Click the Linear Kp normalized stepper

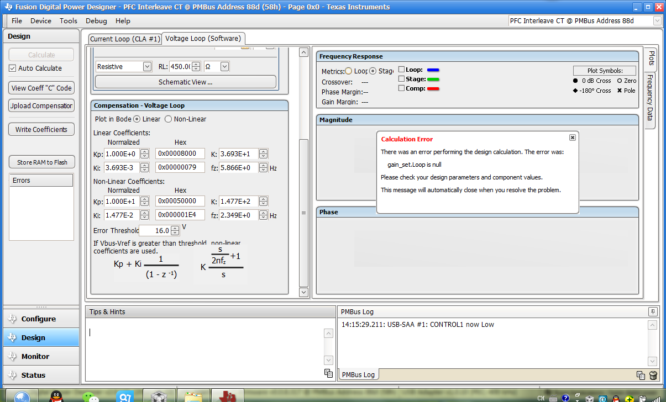pyautogui.click(x=144, y=154)
